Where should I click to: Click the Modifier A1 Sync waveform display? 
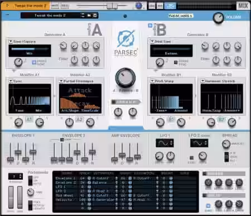pyautogui.click(x=30, y=99)
